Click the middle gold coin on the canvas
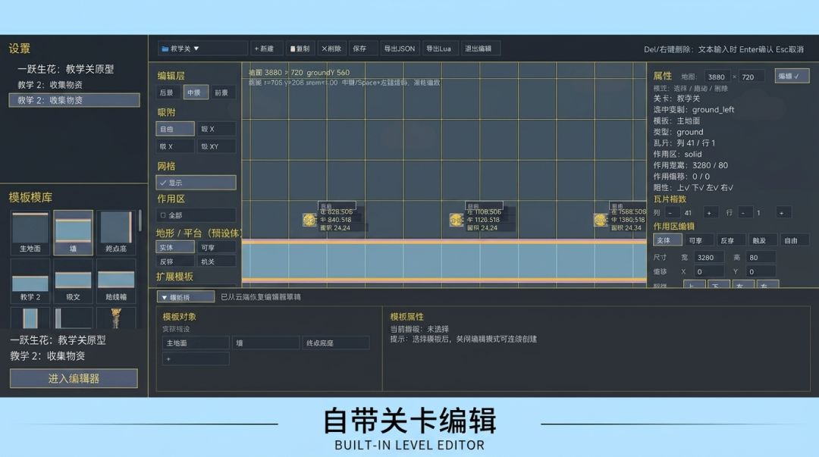The image size is (819, 457). click(x=457, y=220)
